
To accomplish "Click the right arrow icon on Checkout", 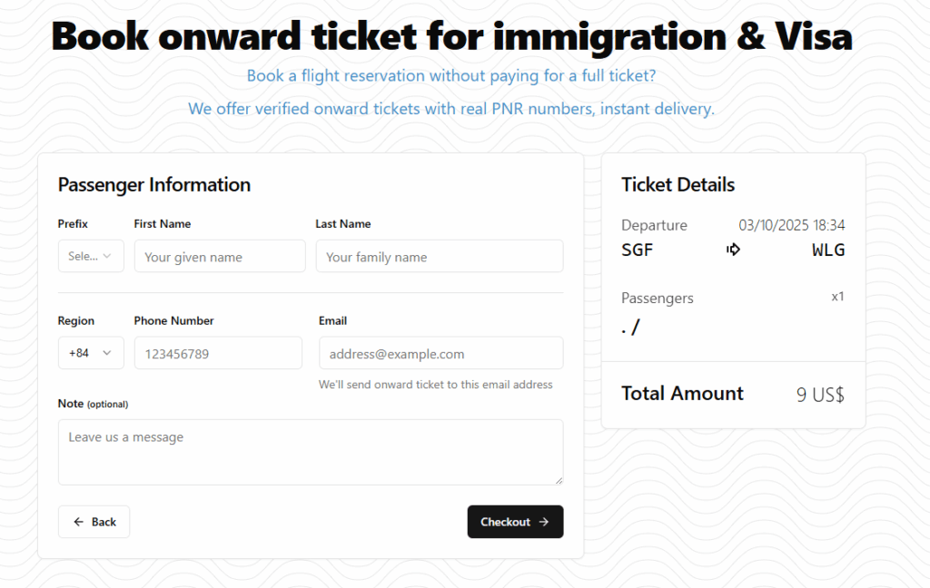I will click(x=544, y=522).
